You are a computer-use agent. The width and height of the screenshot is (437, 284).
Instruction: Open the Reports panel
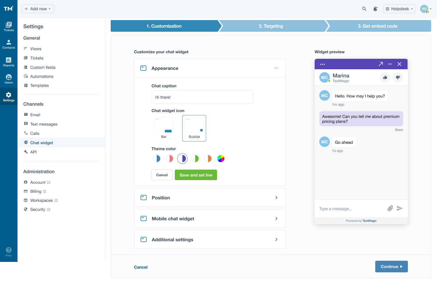(8, 61)
